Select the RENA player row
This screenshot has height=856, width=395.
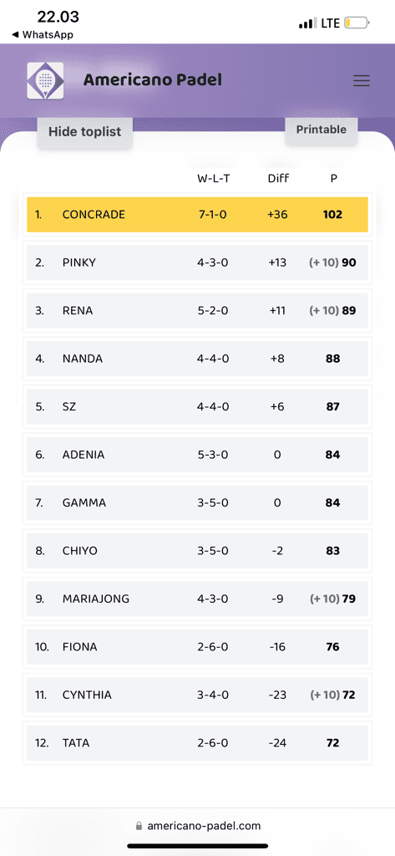coord(197,311)
